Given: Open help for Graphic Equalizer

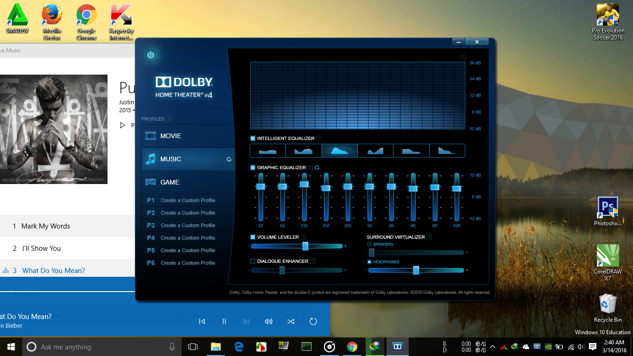Looking at the screenshot, I should click(x=310, y=167).
